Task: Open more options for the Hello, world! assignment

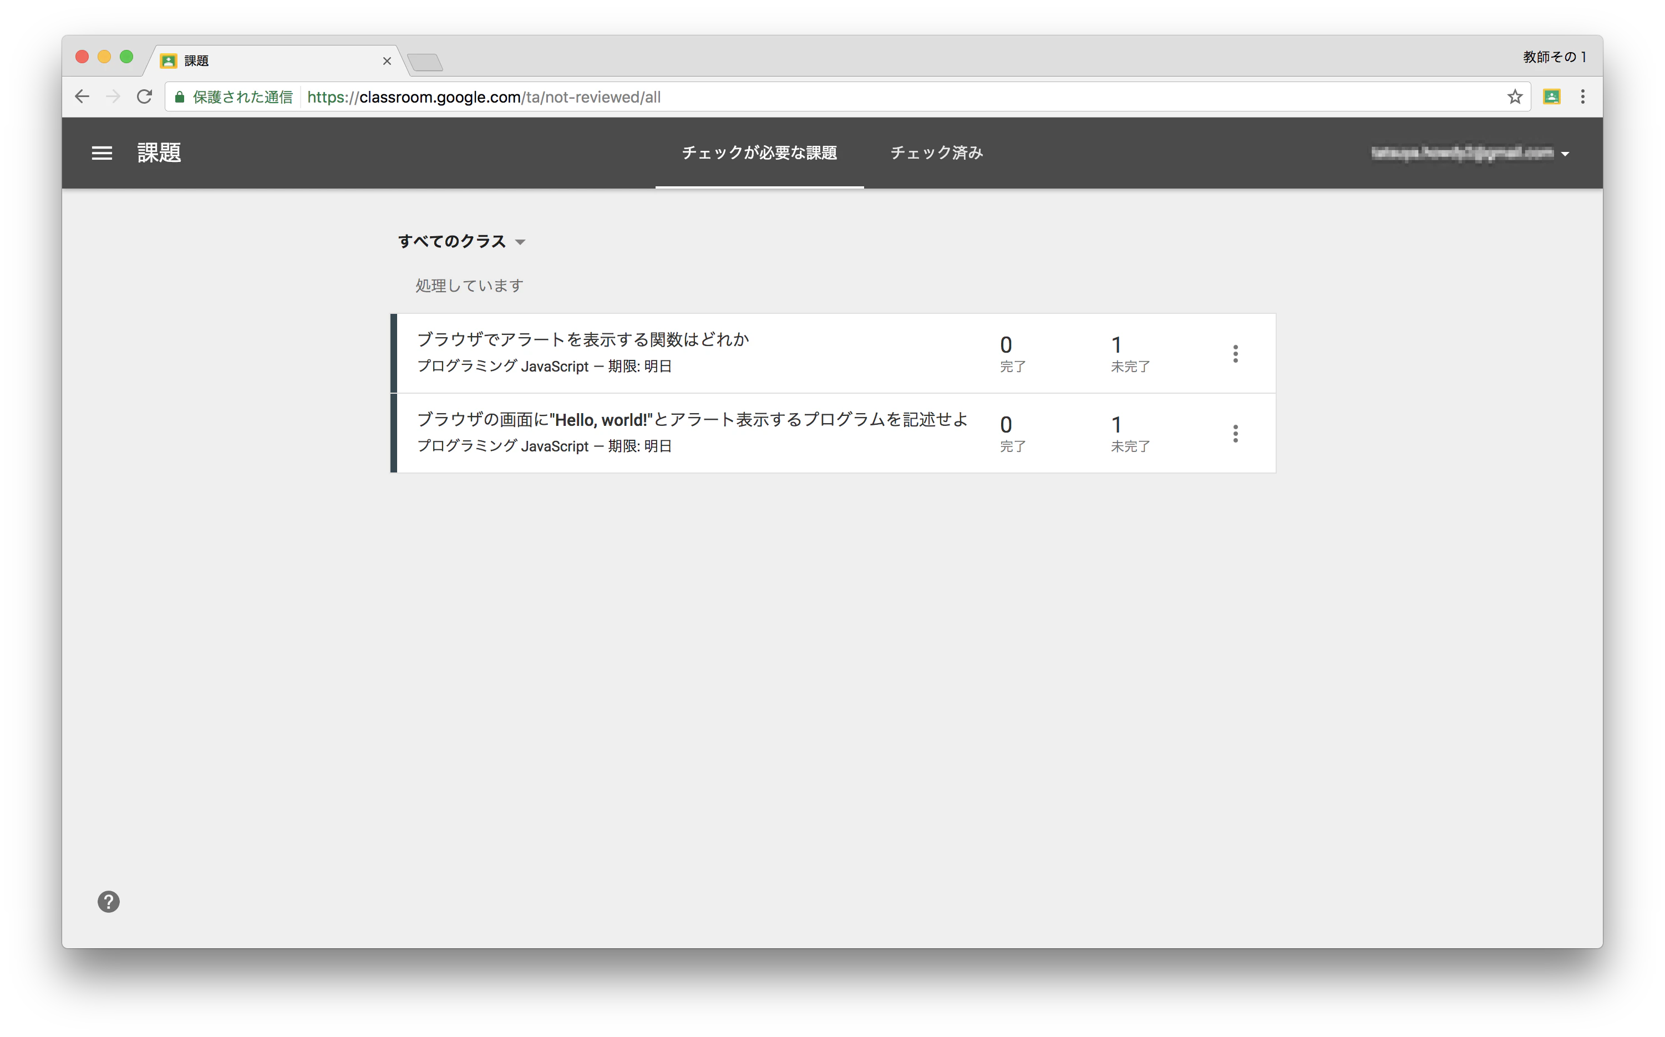Action: click(x=1235, y=434)
